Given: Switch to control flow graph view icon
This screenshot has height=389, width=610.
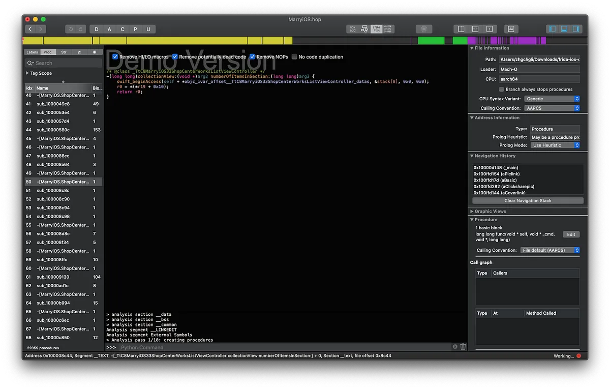Looking at the screenshot, I should 364,29.
